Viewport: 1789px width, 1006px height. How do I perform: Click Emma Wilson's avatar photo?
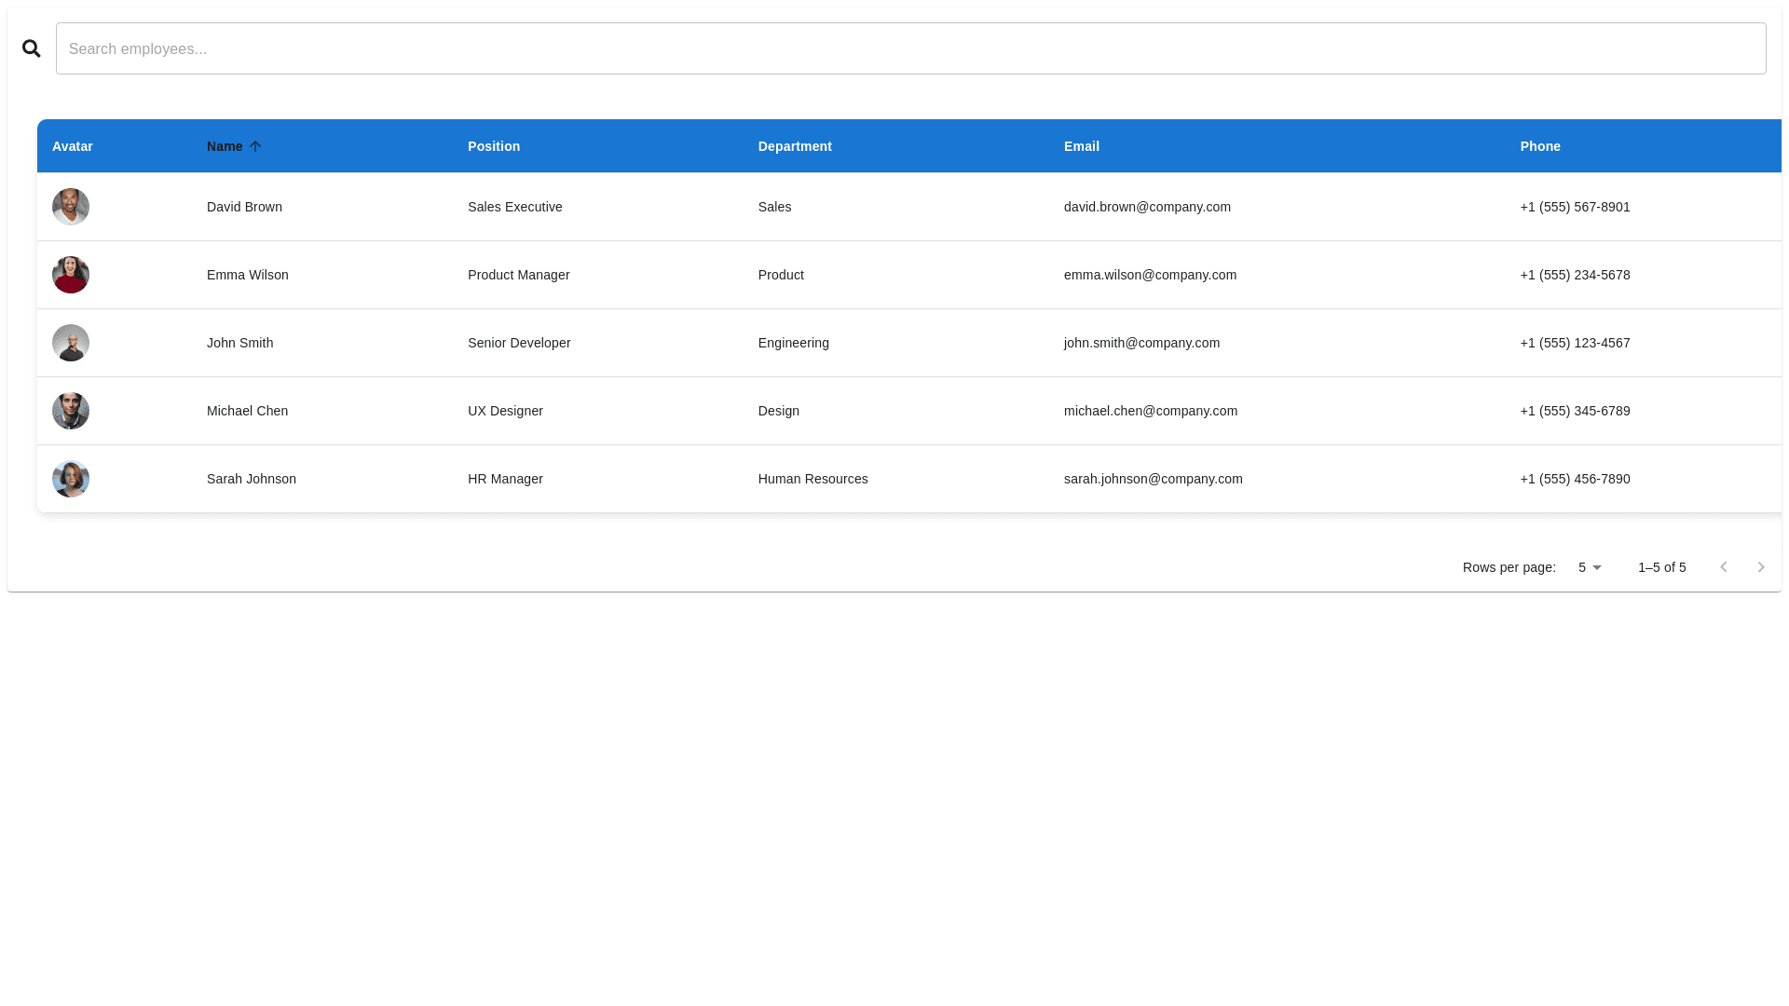(x=71, y=275)
